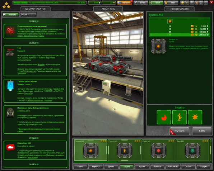Screen dimensions: 214x171
Task: Select the fire protection module slot
Action: [x=164, y=117]
